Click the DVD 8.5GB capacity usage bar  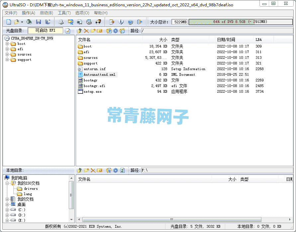tap(241, 22)
